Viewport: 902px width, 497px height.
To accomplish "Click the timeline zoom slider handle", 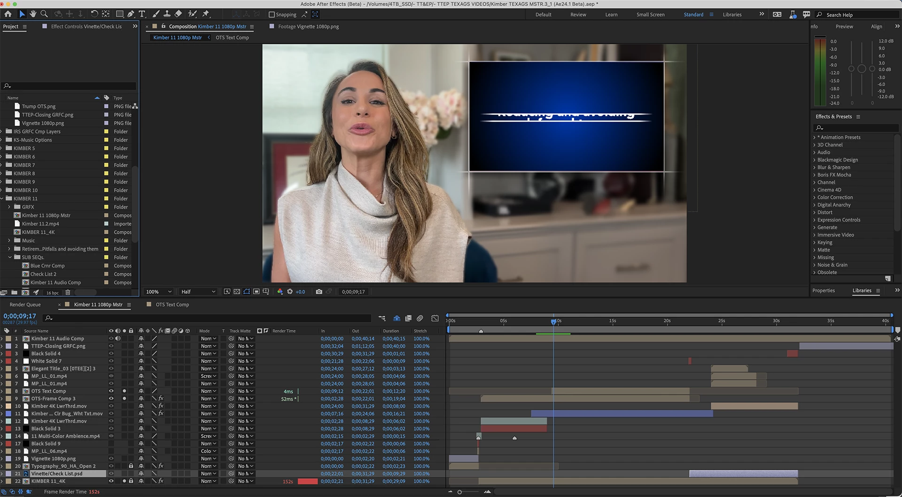I will pos(459,492).
